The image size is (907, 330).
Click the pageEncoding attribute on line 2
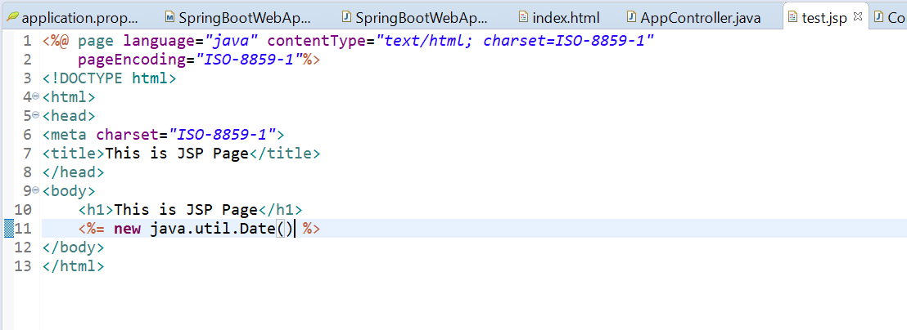coord(132,60)
